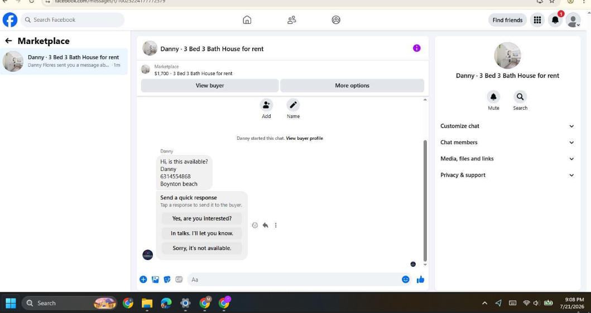Open Windows Start menu

tap(11, 303)
